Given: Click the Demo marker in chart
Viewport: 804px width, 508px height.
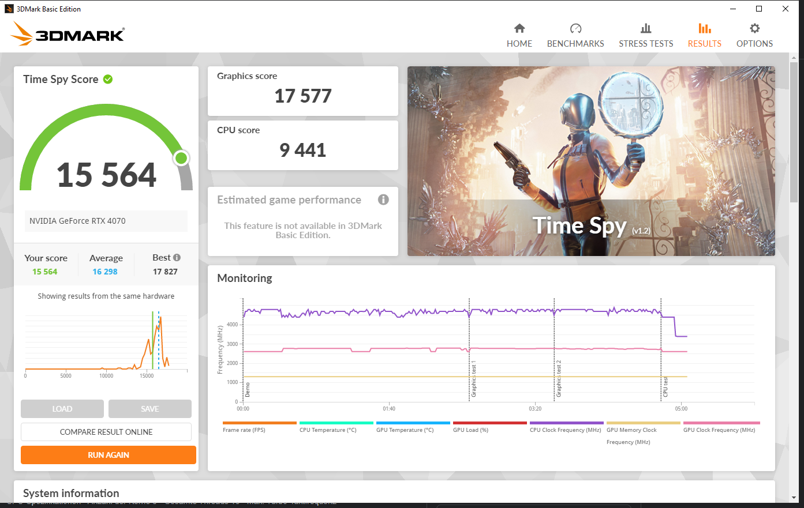Looking at the screenshot, I should click(x=248, y=389).
